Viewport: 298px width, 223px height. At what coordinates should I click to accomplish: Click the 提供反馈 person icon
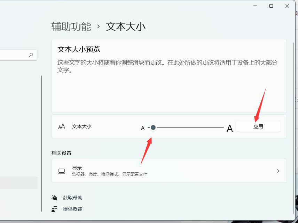(x=55, y=209)
